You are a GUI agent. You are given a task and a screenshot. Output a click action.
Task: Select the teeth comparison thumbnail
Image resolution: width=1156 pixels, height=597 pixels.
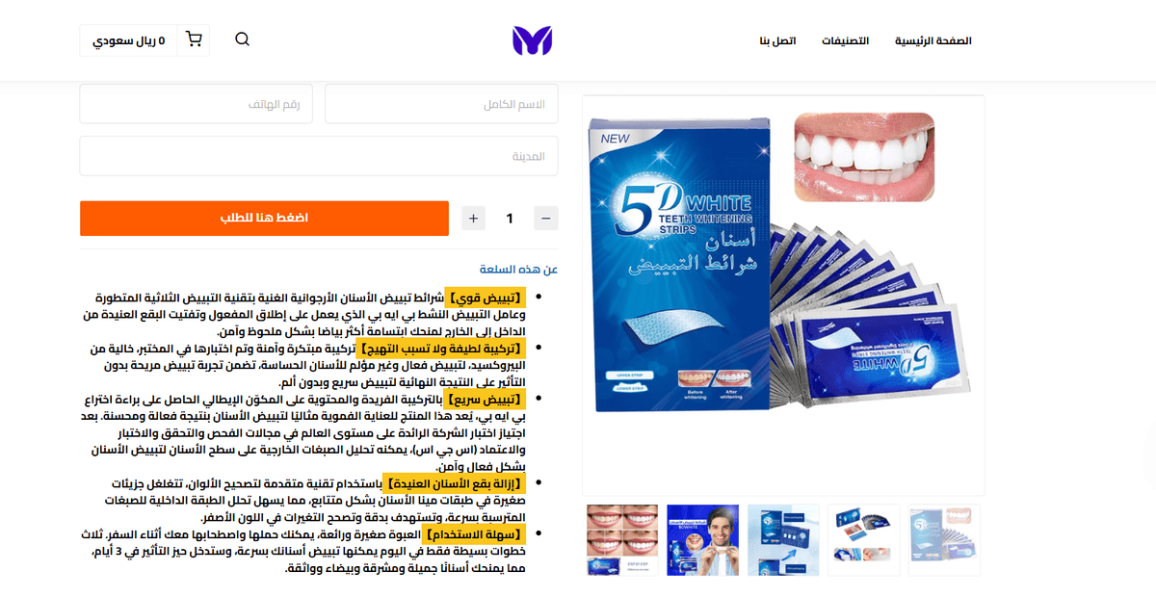622,540
